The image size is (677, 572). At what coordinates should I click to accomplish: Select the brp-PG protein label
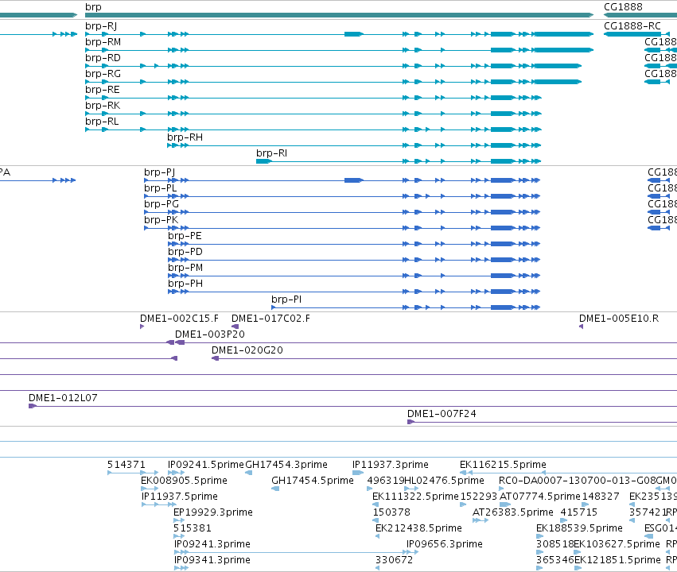click(161, 204)
